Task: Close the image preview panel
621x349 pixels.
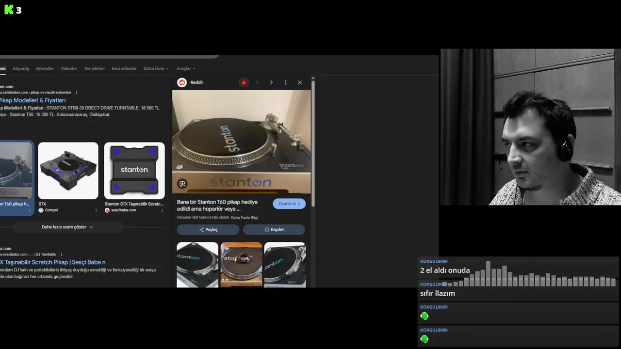Action: [299, 82]
